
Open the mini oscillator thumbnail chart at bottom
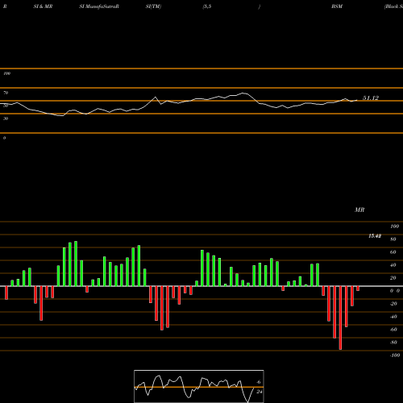(199, 386)
